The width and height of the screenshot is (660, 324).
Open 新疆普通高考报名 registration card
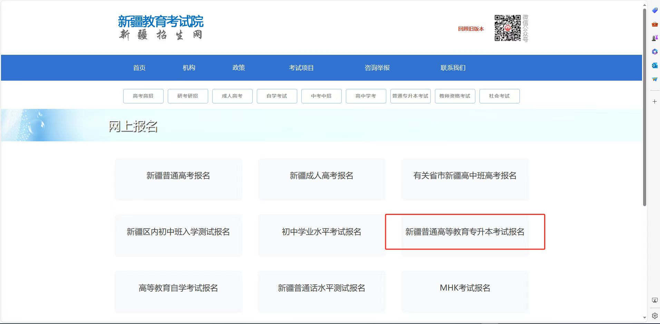pyautogui.click(x=178, y=179)
